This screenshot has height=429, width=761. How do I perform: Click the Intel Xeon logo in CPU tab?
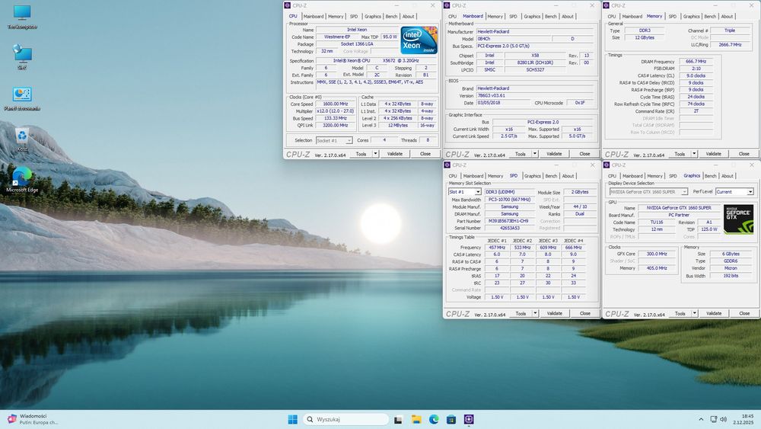pos(419,40)
